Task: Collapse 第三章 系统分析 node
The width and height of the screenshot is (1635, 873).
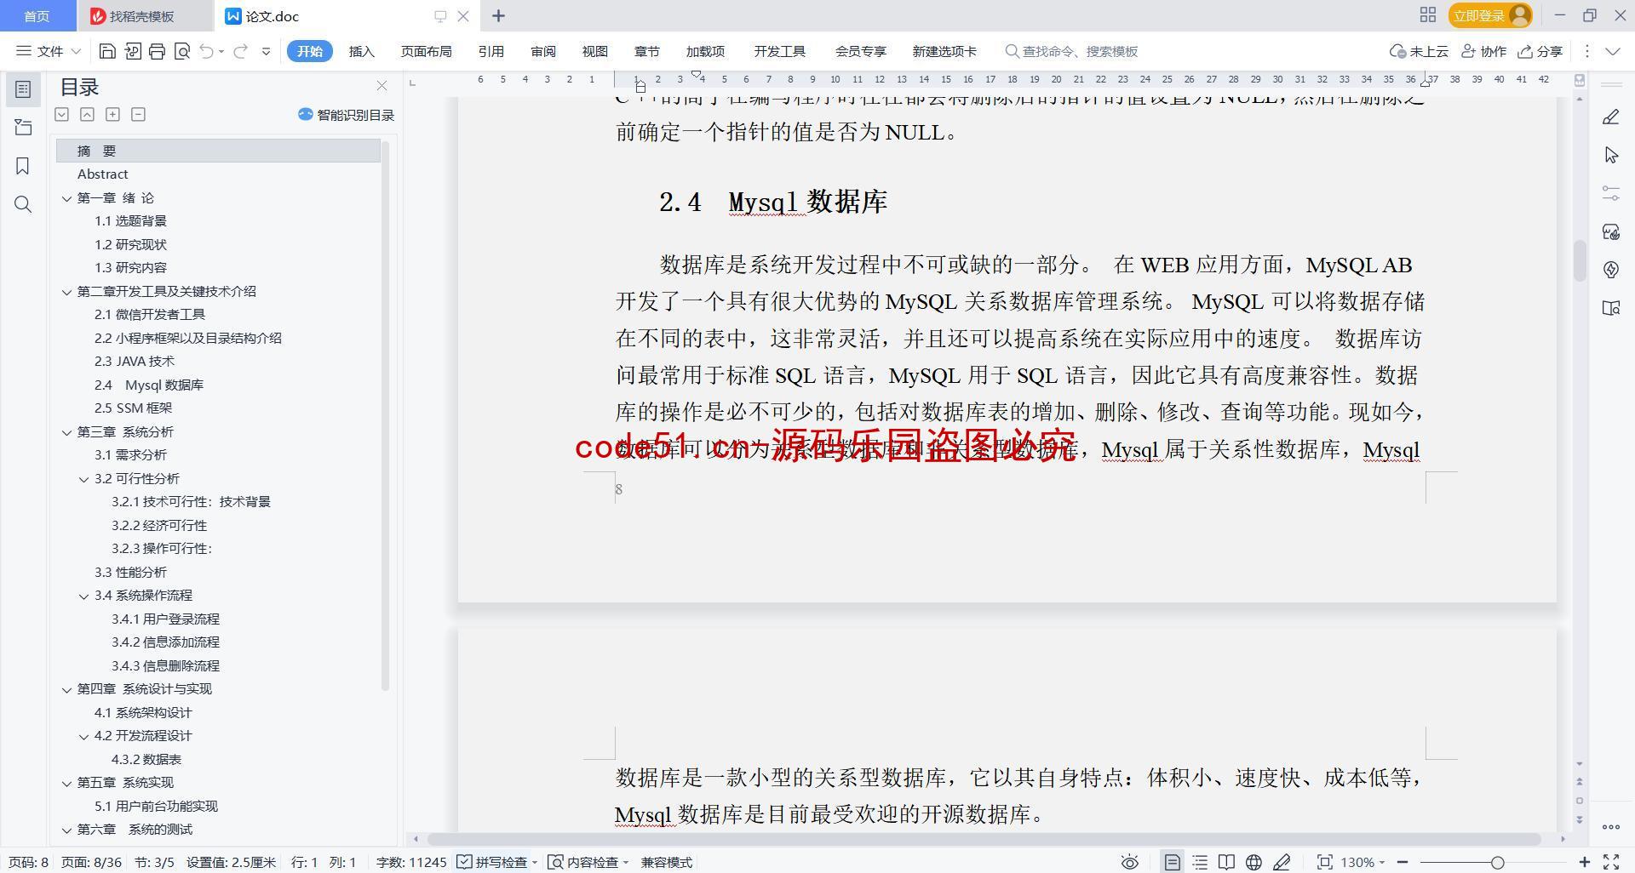Action: click(x=66, y=432)
